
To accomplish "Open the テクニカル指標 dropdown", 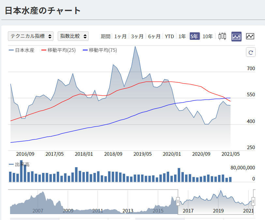I will (x=31, y=36).
